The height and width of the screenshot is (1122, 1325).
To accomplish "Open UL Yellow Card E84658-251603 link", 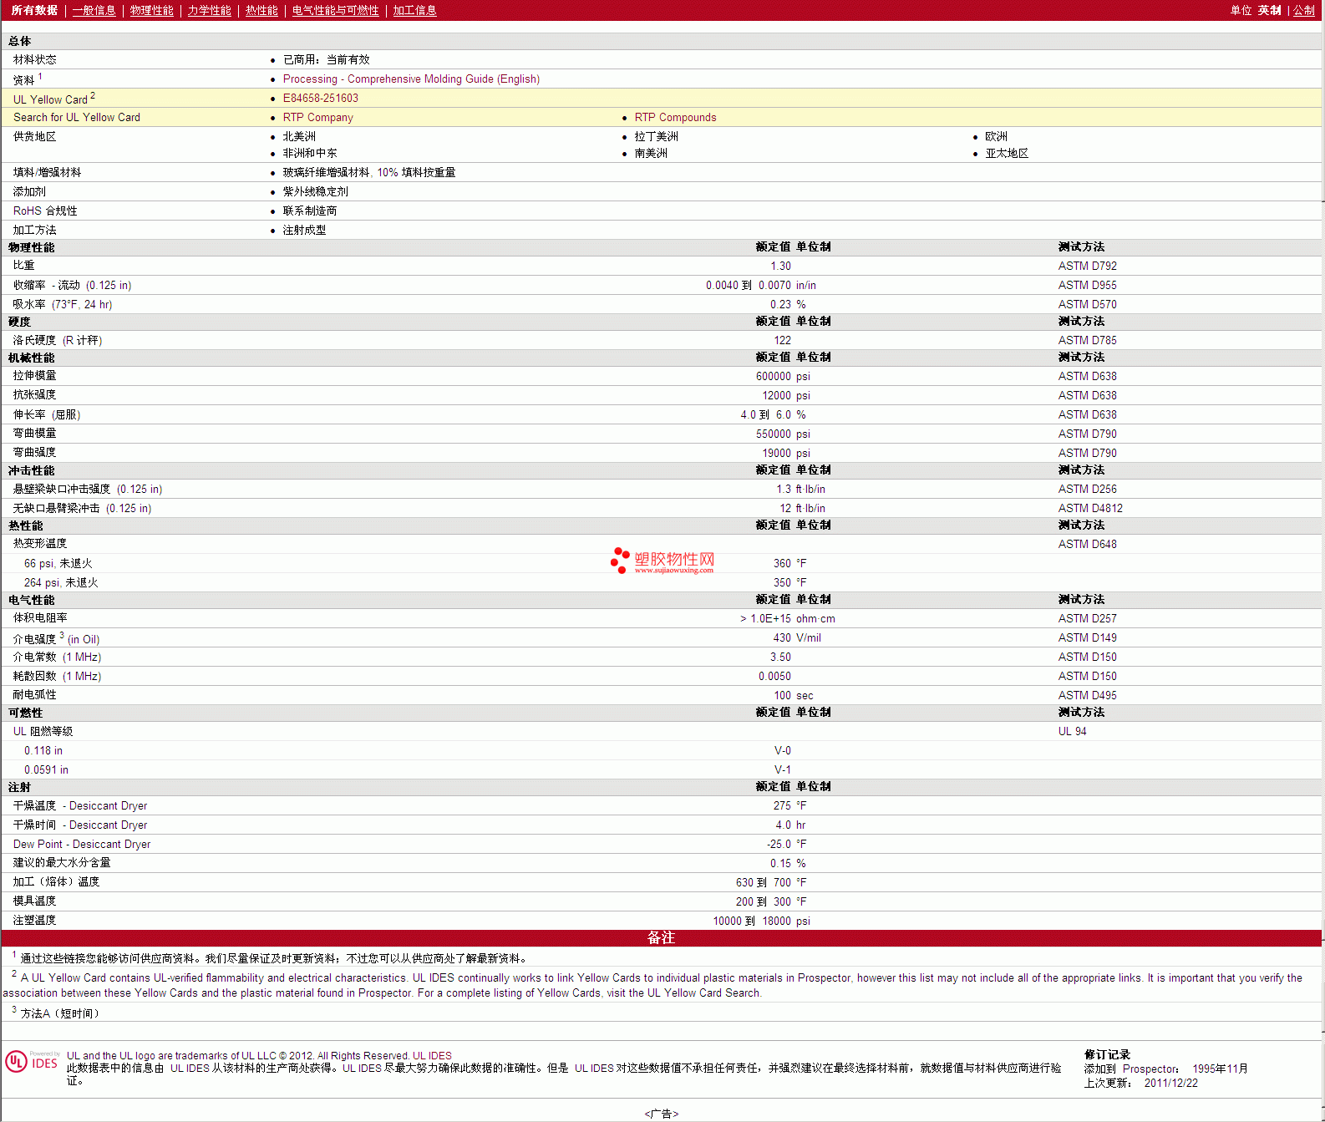I will point(320,98).
